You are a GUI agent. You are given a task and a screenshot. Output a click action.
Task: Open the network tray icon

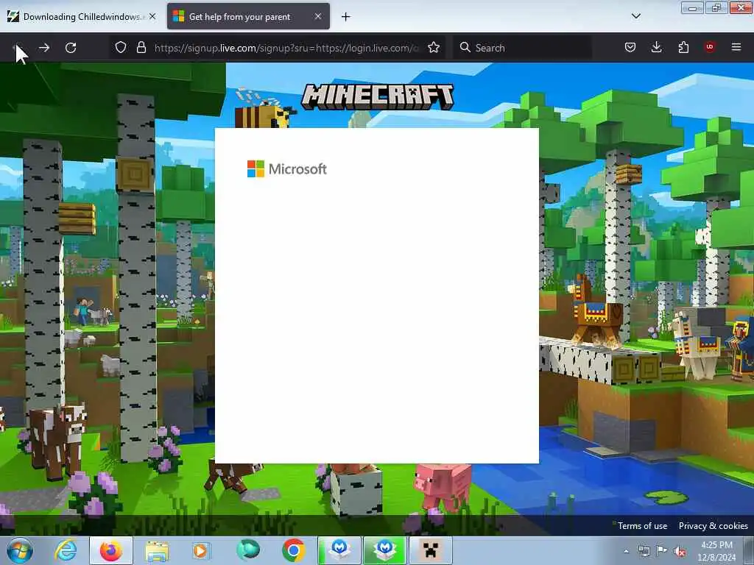[x=644, y=551]
